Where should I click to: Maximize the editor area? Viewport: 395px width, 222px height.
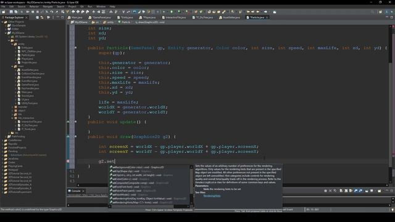392,17
